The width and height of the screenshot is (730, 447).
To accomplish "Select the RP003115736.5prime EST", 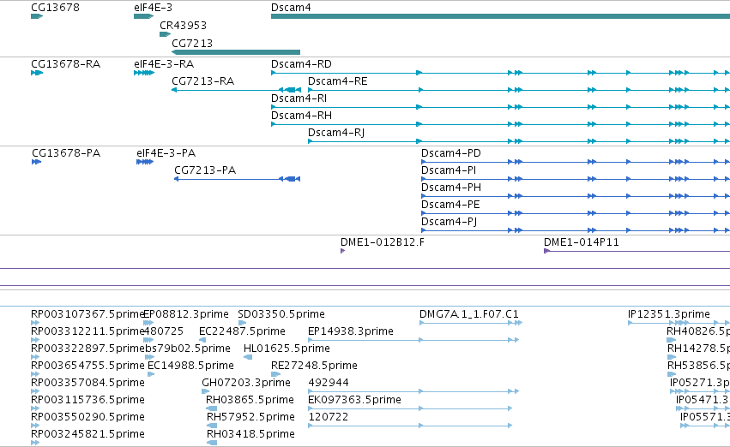I will (x=35, y=408).
